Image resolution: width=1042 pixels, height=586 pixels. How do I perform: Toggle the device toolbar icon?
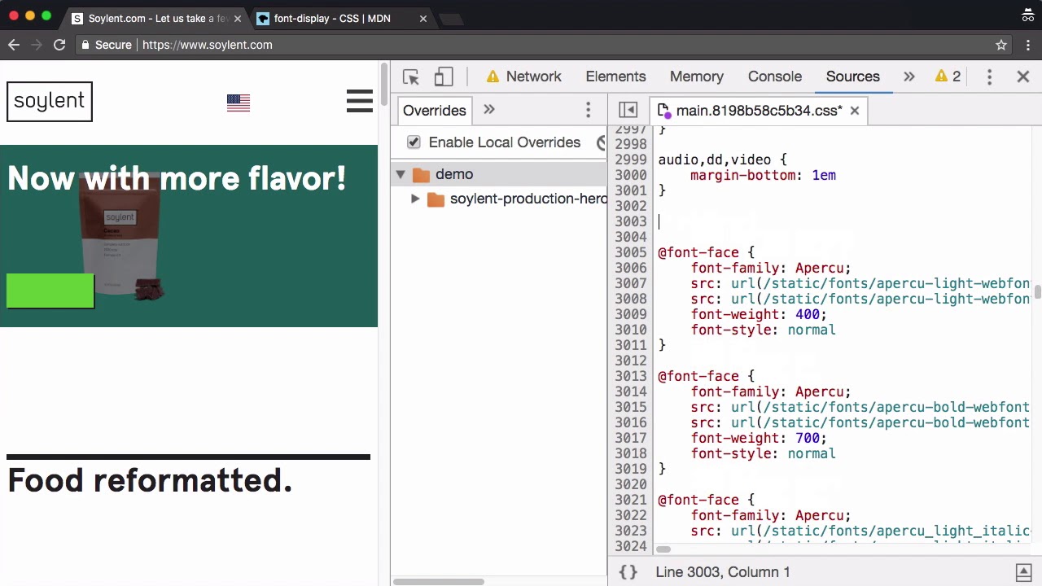pyautogui.click(x=443, y=77)
